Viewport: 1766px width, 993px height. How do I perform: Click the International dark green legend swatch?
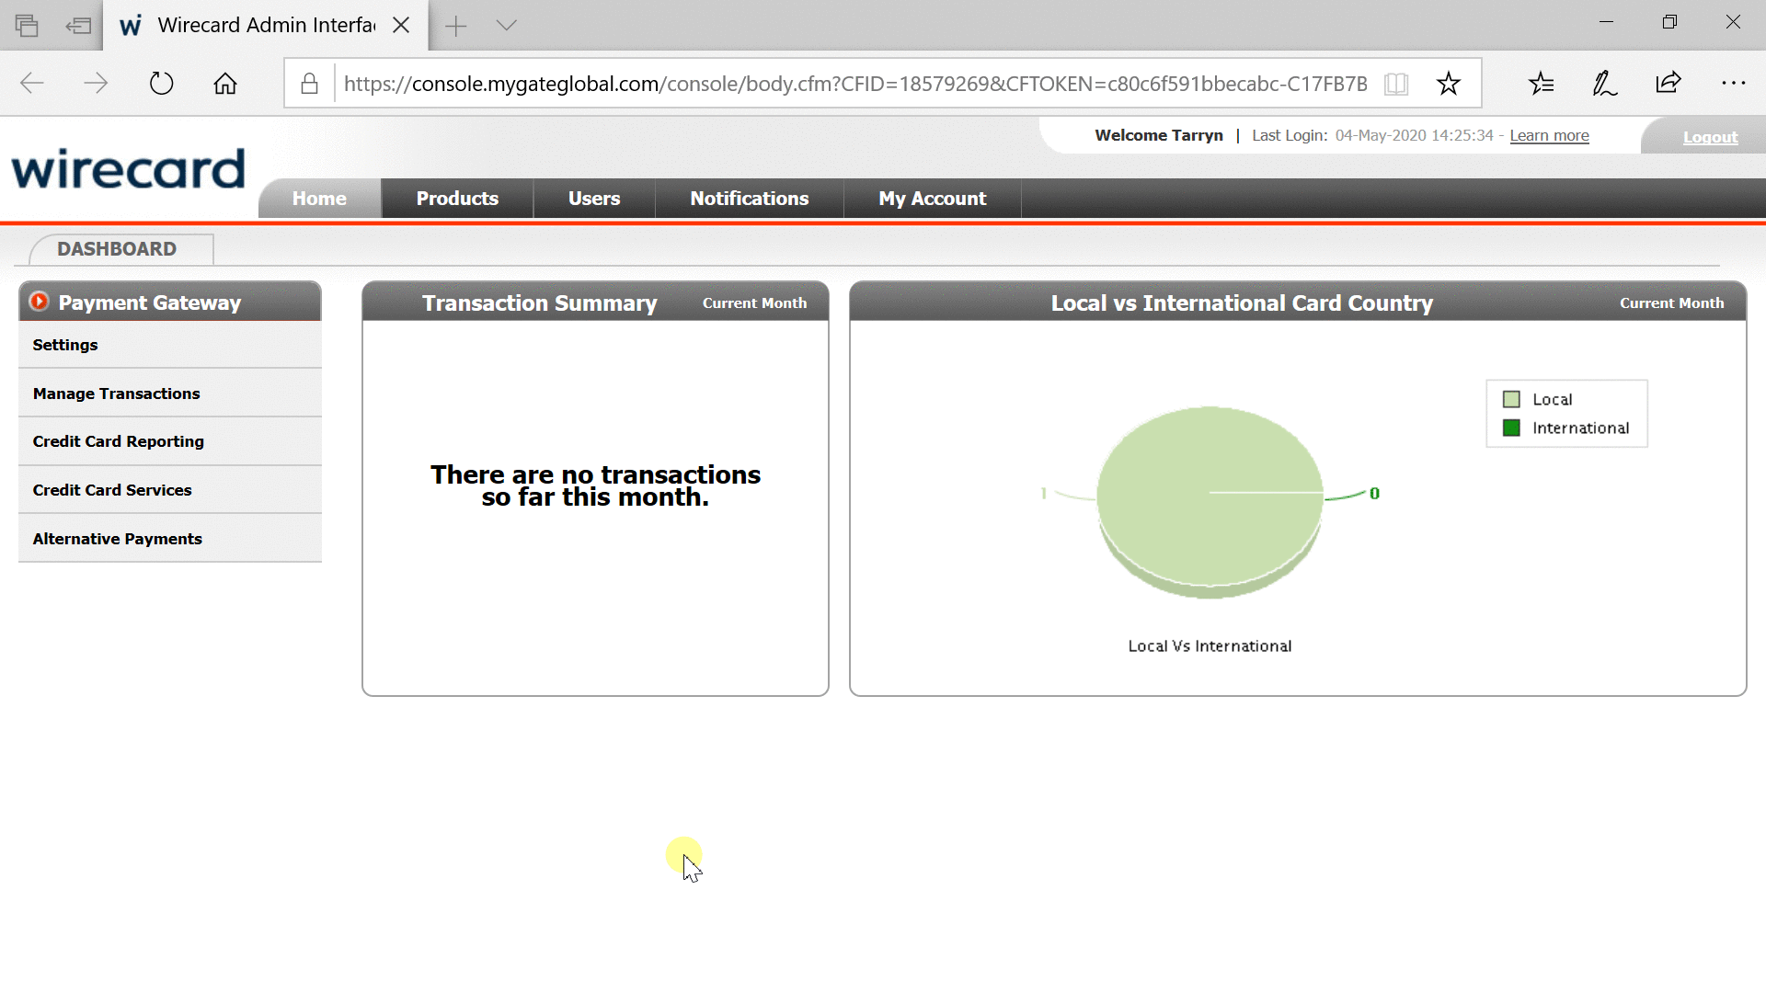[1511, 428]
